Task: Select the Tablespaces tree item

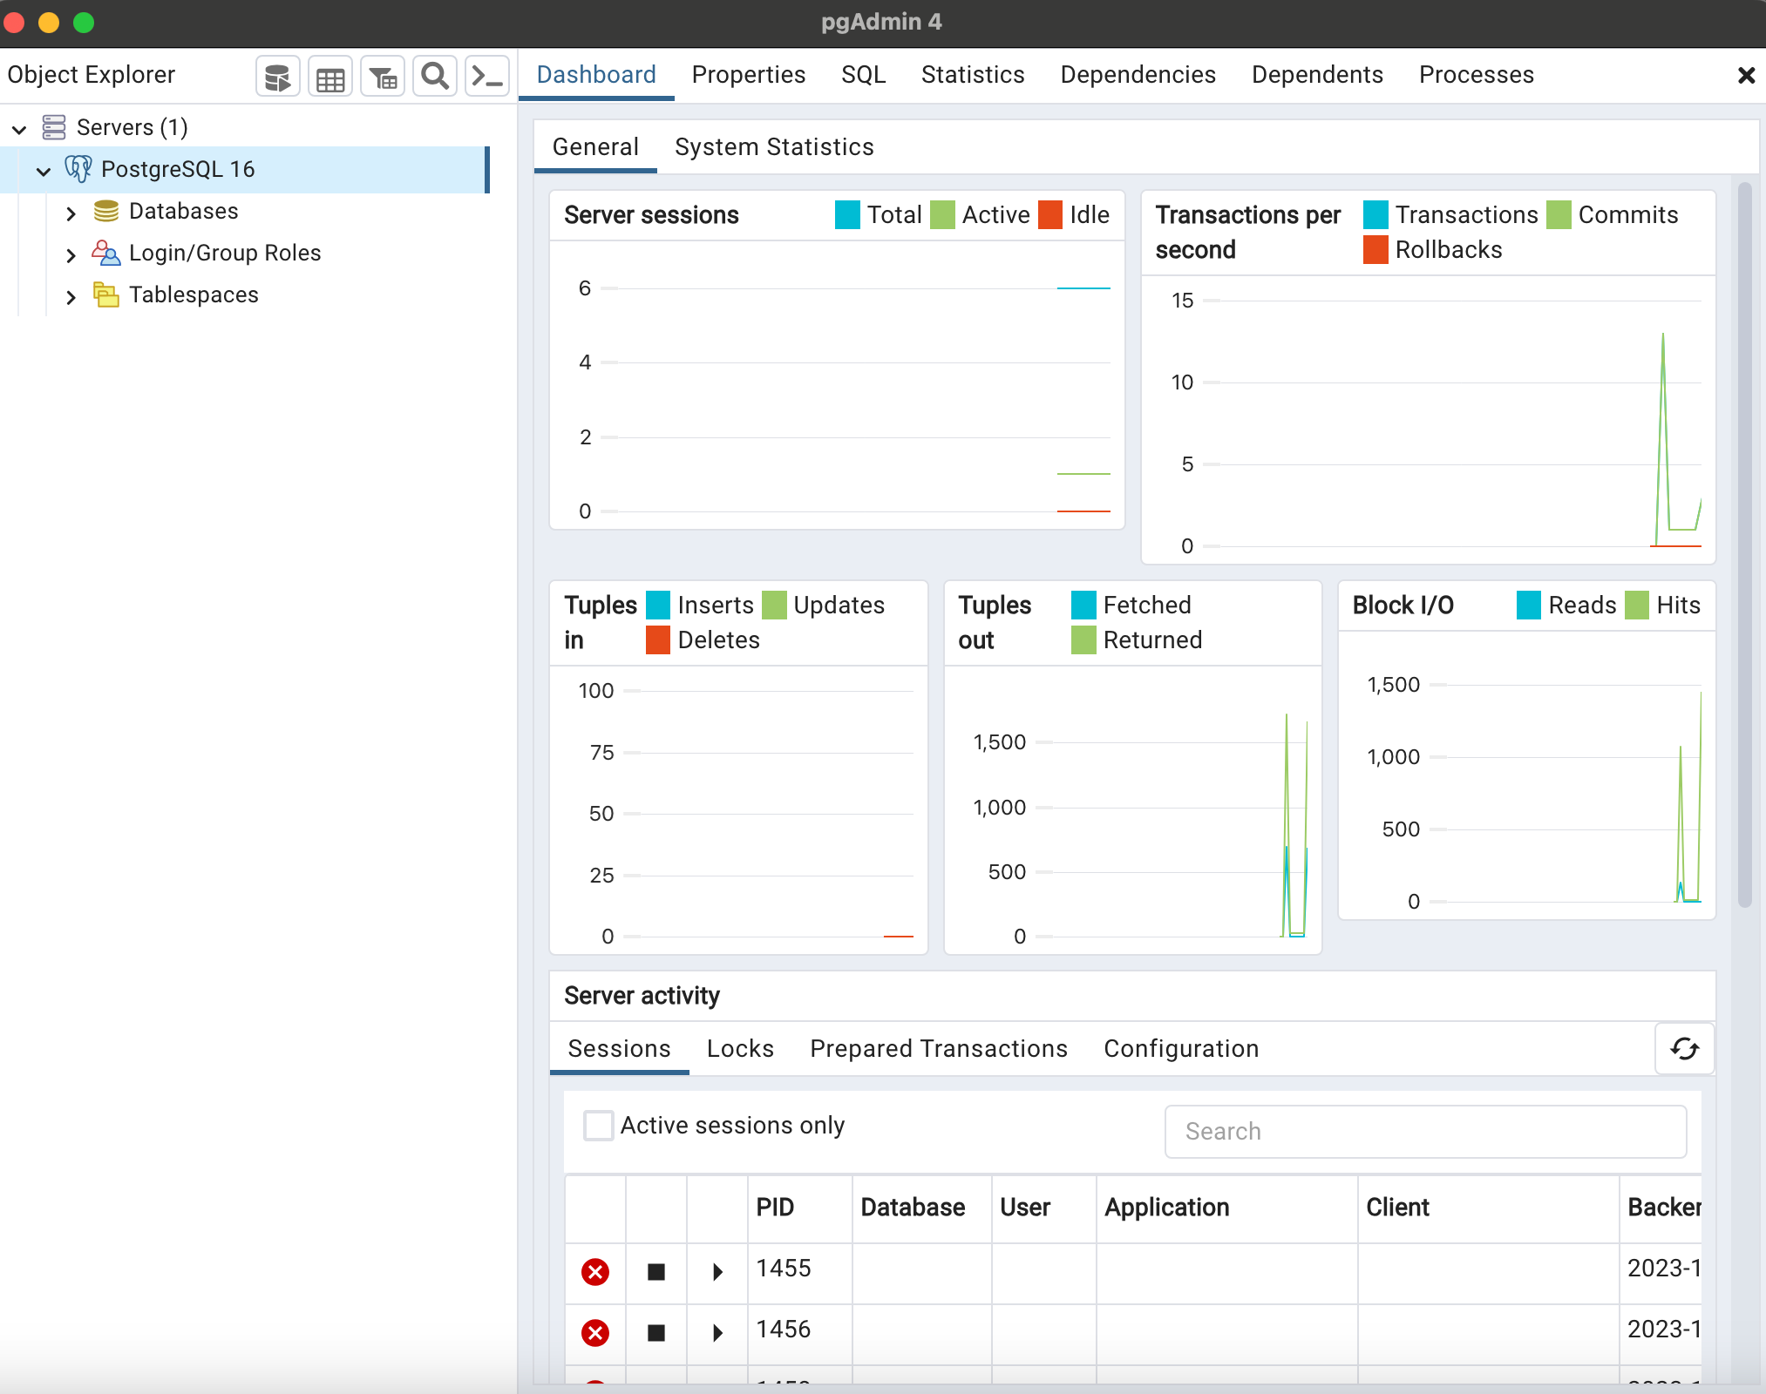Action: (194, 294)
